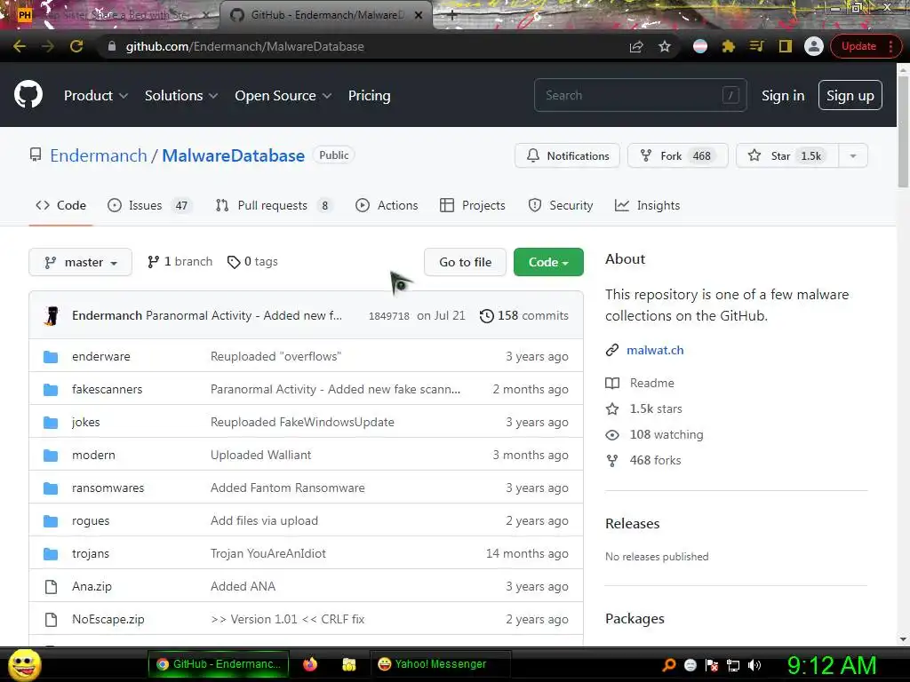Reload the page with the refresh icon

tap(76, 46)
